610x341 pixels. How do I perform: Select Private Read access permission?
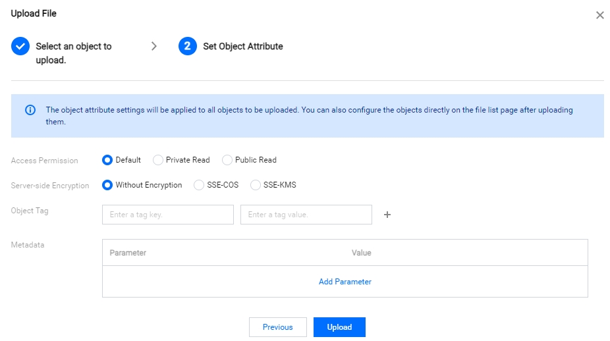coord(157,160)
